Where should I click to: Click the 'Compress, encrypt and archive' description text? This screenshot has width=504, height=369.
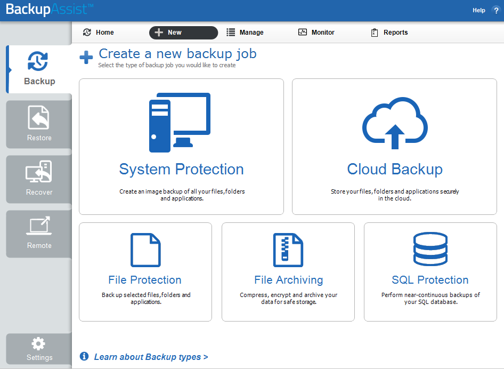pyautogui.click(x=289, y=298)
